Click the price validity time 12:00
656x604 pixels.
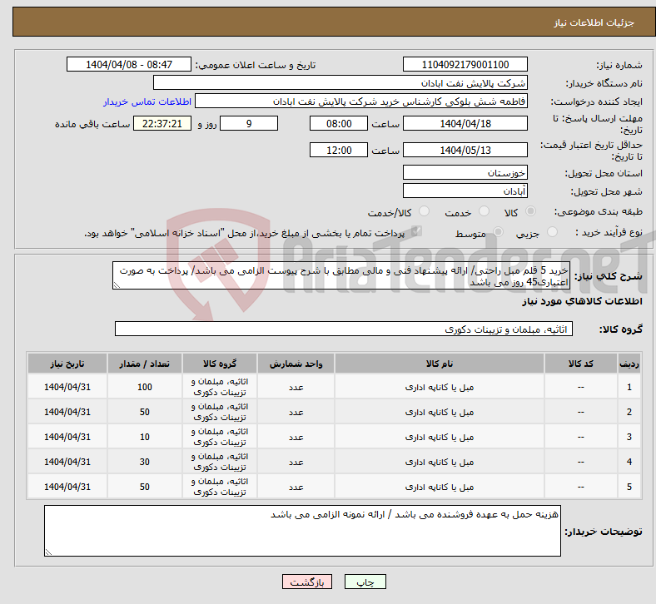[339, 150]
